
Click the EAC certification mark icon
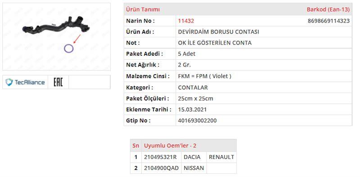[58, 82]
